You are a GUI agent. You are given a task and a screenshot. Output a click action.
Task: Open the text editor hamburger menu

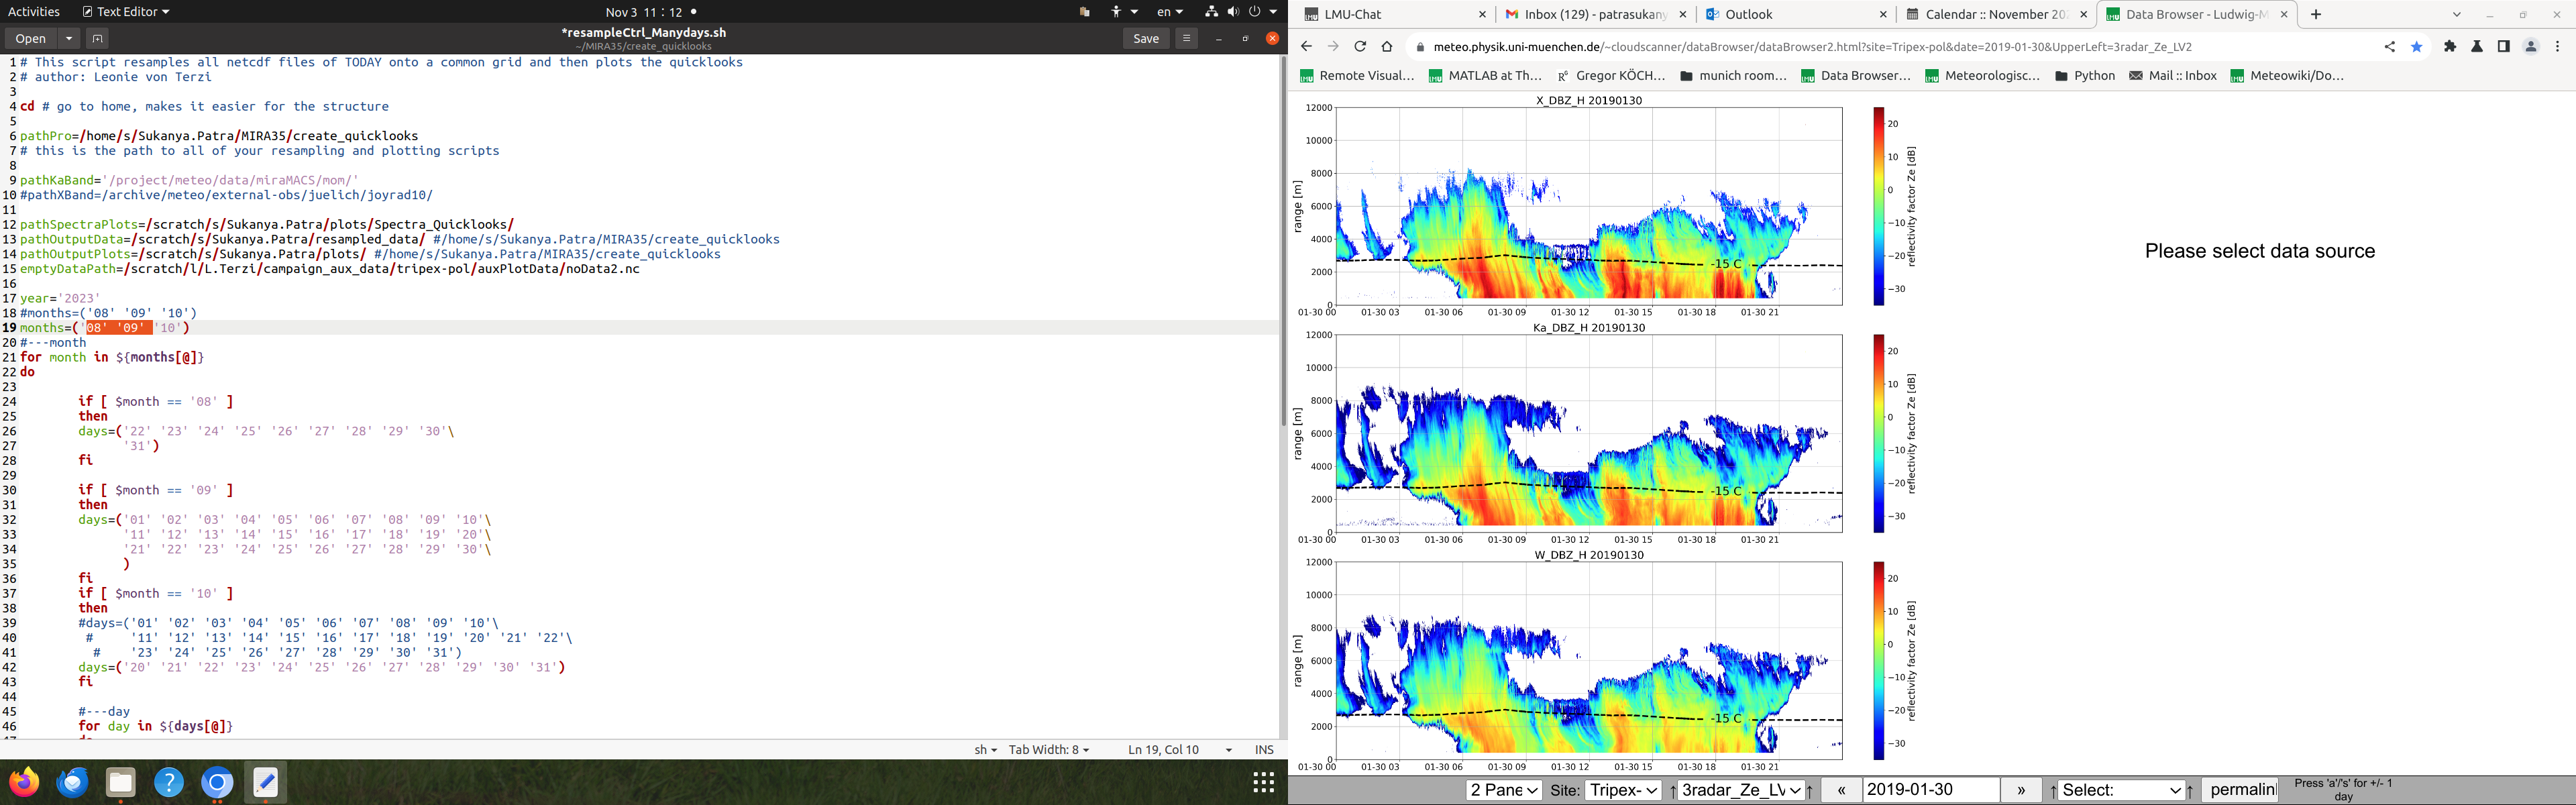(1186, 39)
